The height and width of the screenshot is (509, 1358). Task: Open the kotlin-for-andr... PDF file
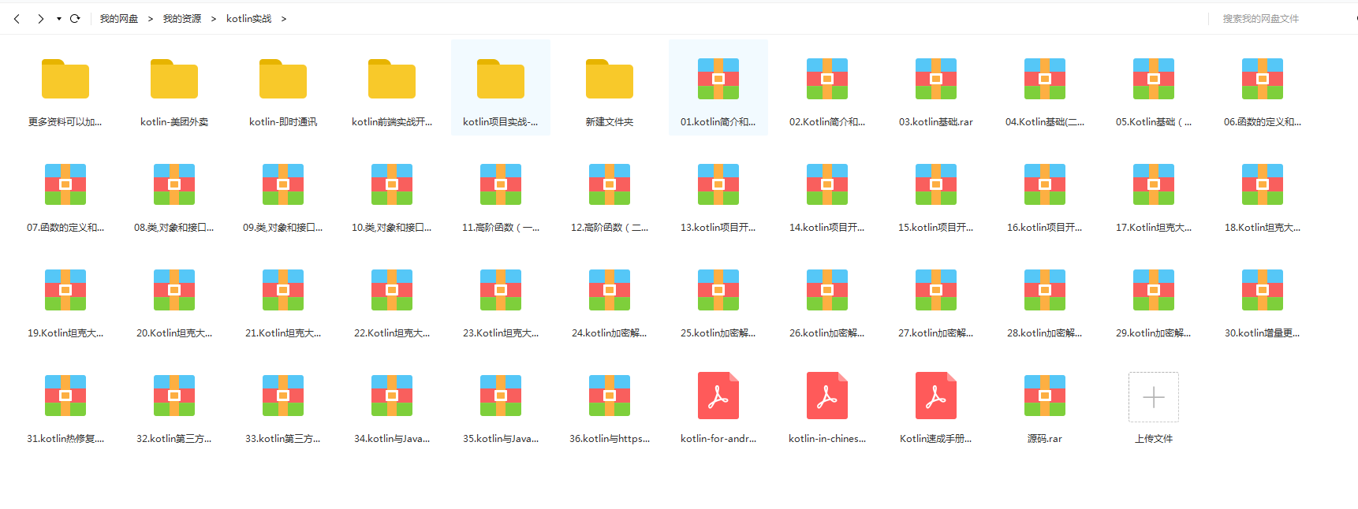point(718,396)
